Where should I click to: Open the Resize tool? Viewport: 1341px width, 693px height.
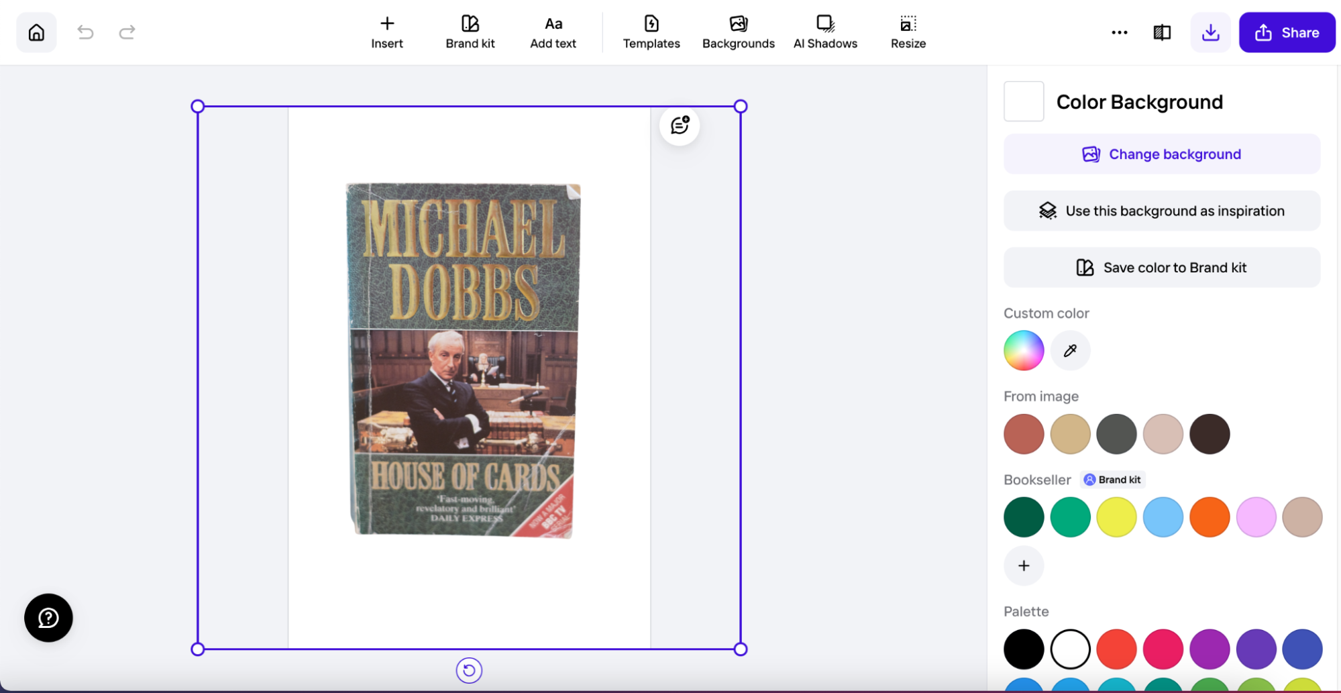(908, 32)
